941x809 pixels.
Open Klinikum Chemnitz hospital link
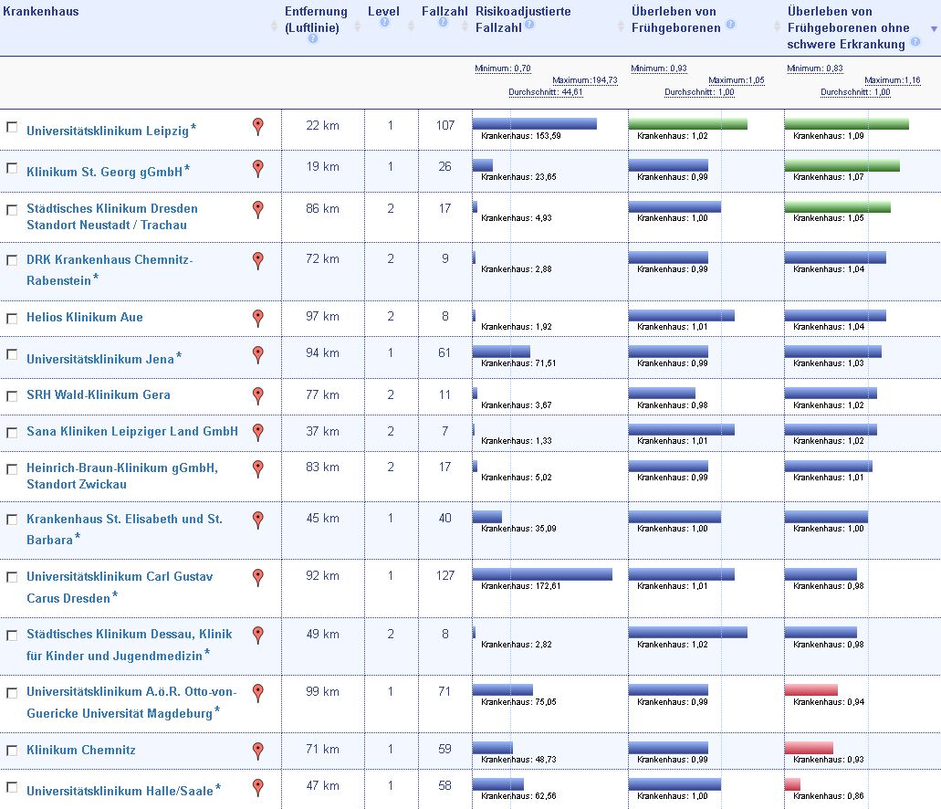(x=81, y=750)
